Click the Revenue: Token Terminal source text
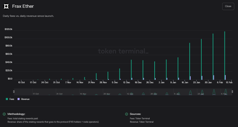 click(142, 122)
